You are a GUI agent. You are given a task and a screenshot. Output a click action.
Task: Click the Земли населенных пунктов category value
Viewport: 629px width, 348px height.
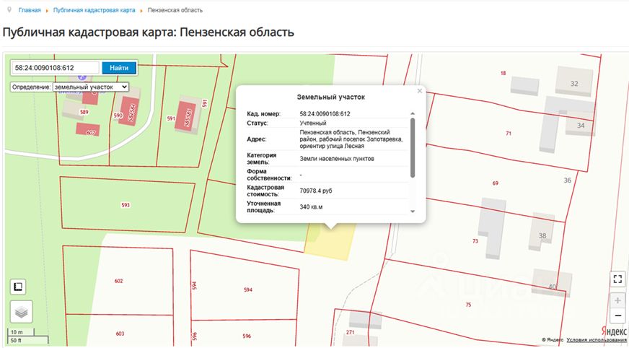coord(337,159)
